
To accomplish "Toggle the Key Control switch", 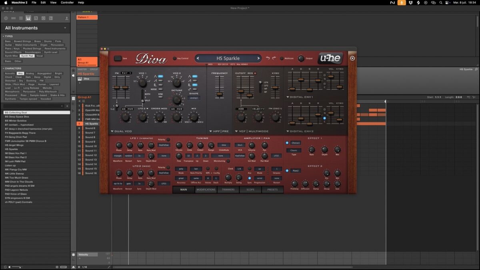I will (174, 58).
